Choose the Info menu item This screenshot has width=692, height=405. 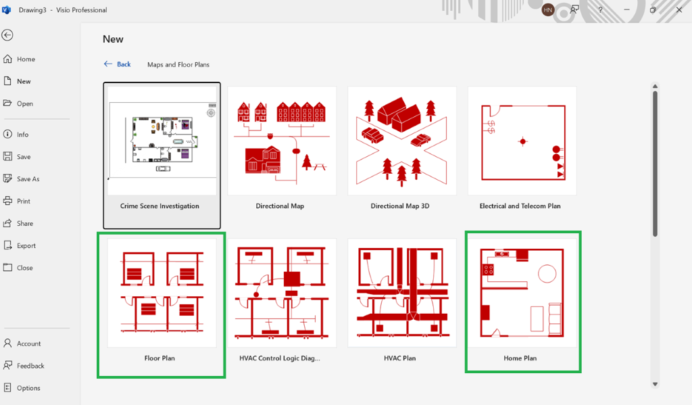coord(22,135)
